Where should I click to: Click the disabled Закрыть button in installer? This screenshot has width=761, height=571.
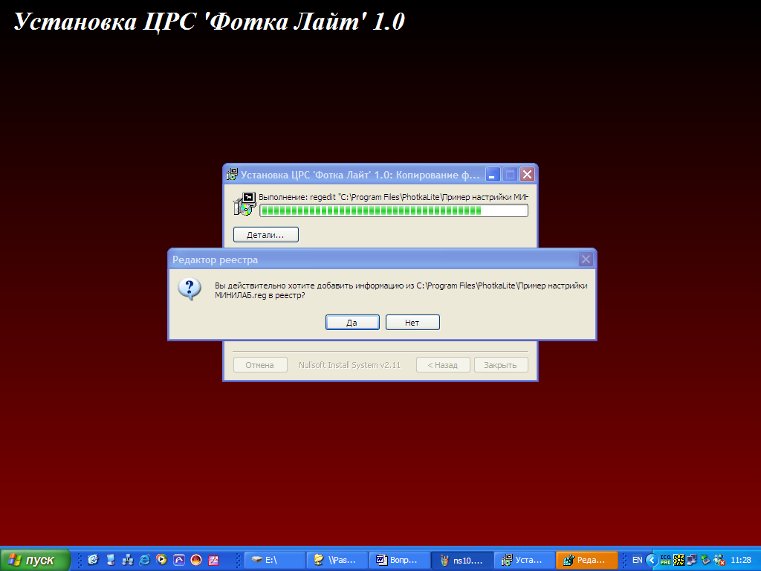click(501, 364)
